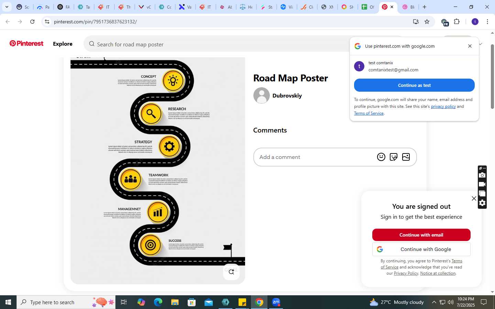Expand the header chevron beside Google popup
The height and width of the screenshot is (309, 495).
(x=481, y=44)
